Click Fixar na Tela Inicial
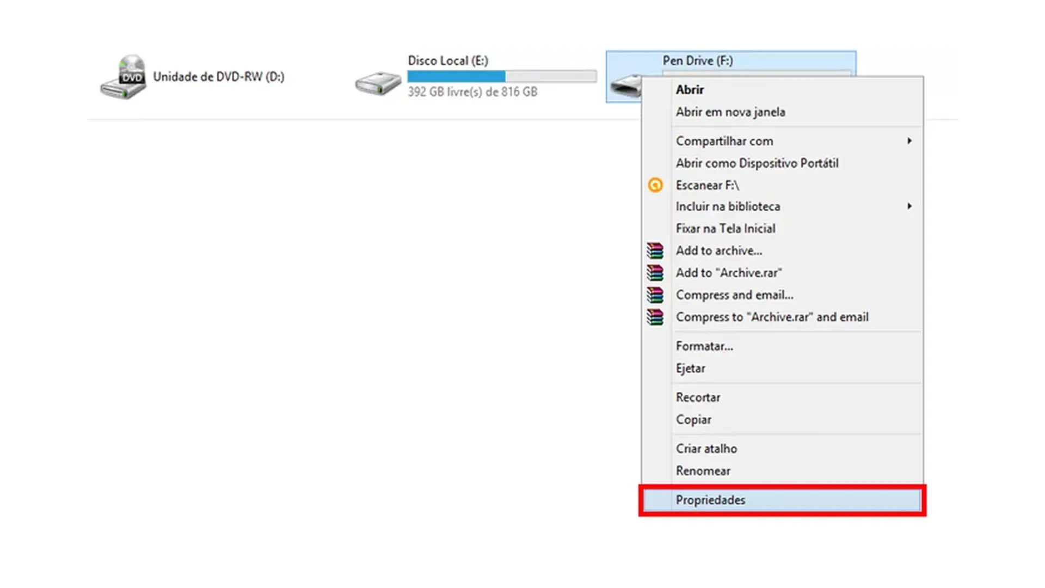The image size is (1045, 588). [726, 228]
